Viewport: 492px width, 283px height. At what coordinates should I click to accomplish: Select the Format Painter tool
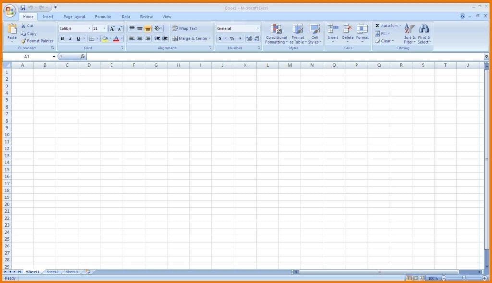click(37, 41)
